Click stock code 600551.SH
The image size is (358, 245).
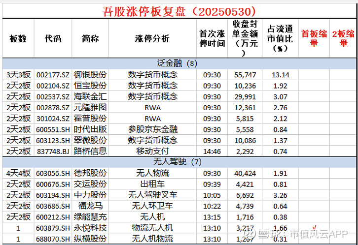click(53, 129)
